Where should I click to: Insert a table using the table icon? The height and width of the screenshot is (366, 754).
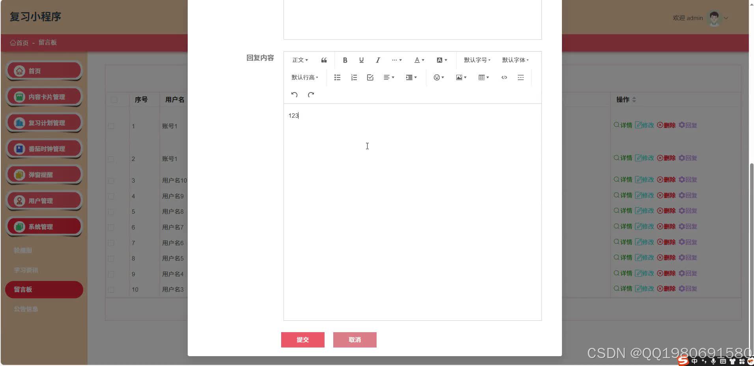(x=482, y=77)
